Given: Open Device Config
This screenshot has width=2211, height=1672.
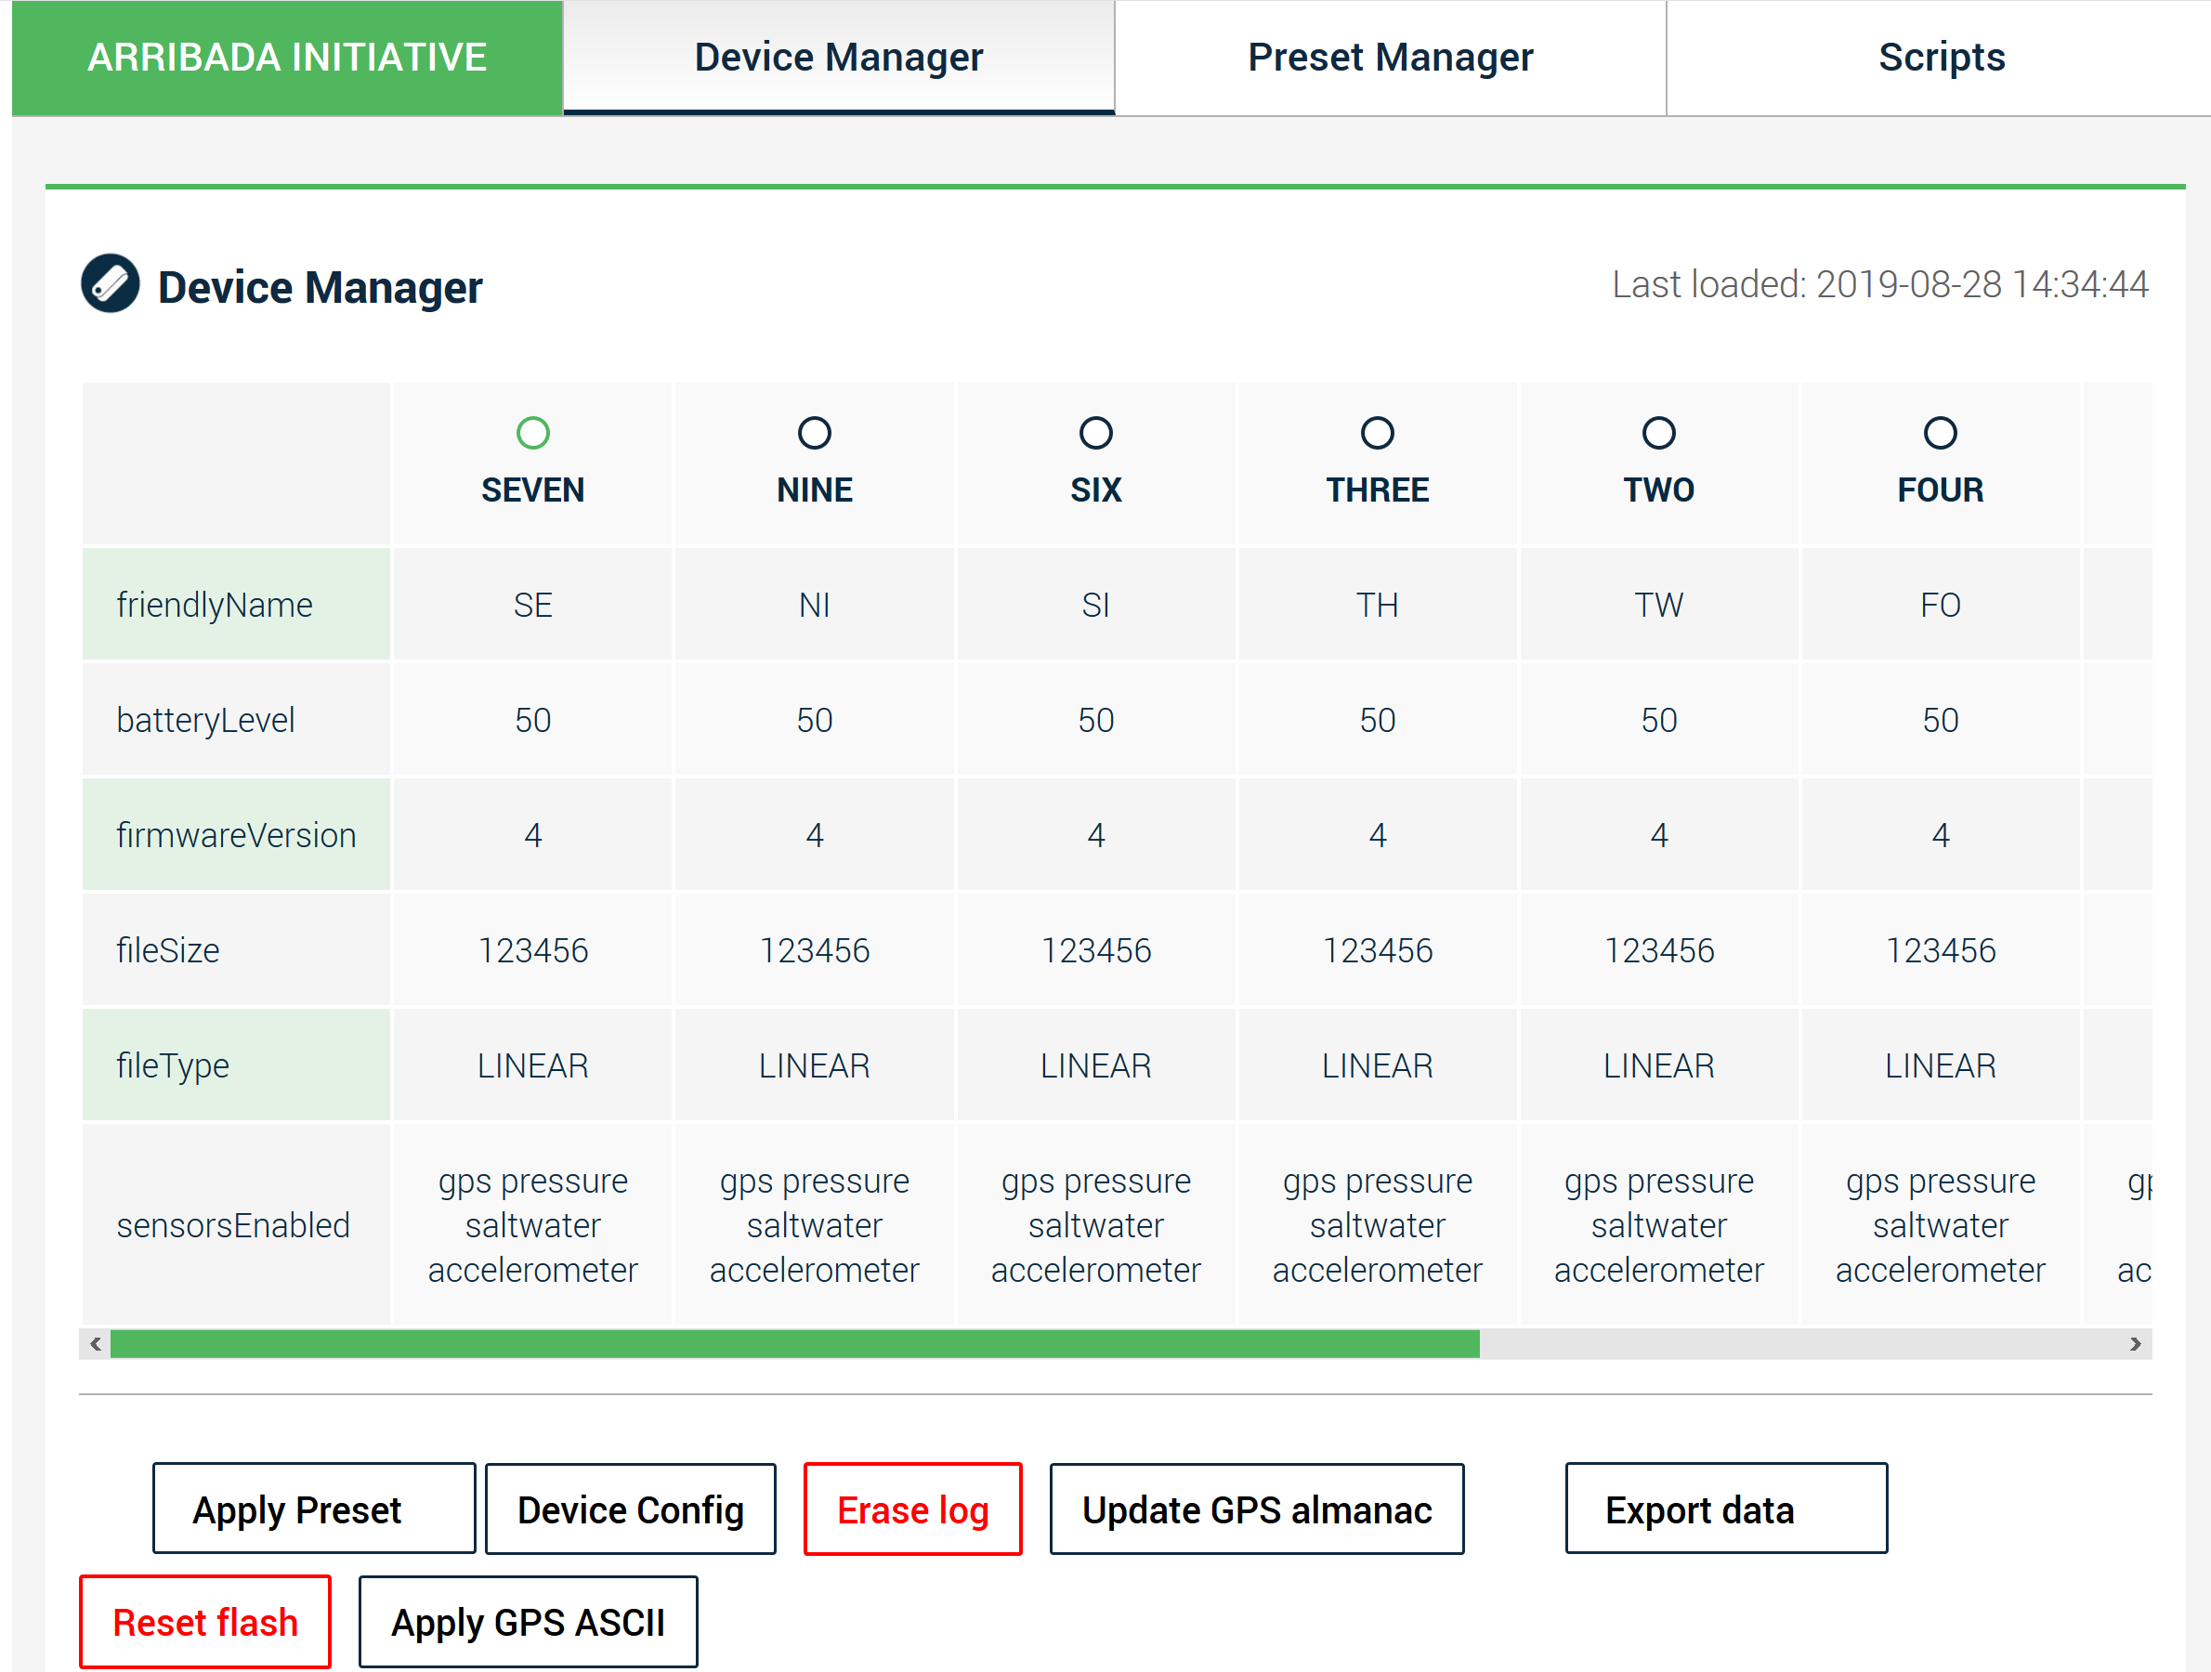Looking at the screenshot, I should click(x=630, y=1509).
